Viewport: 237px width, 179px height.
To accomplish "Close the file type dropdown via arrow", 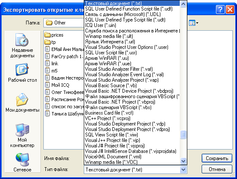I will [x=183, y=170].
